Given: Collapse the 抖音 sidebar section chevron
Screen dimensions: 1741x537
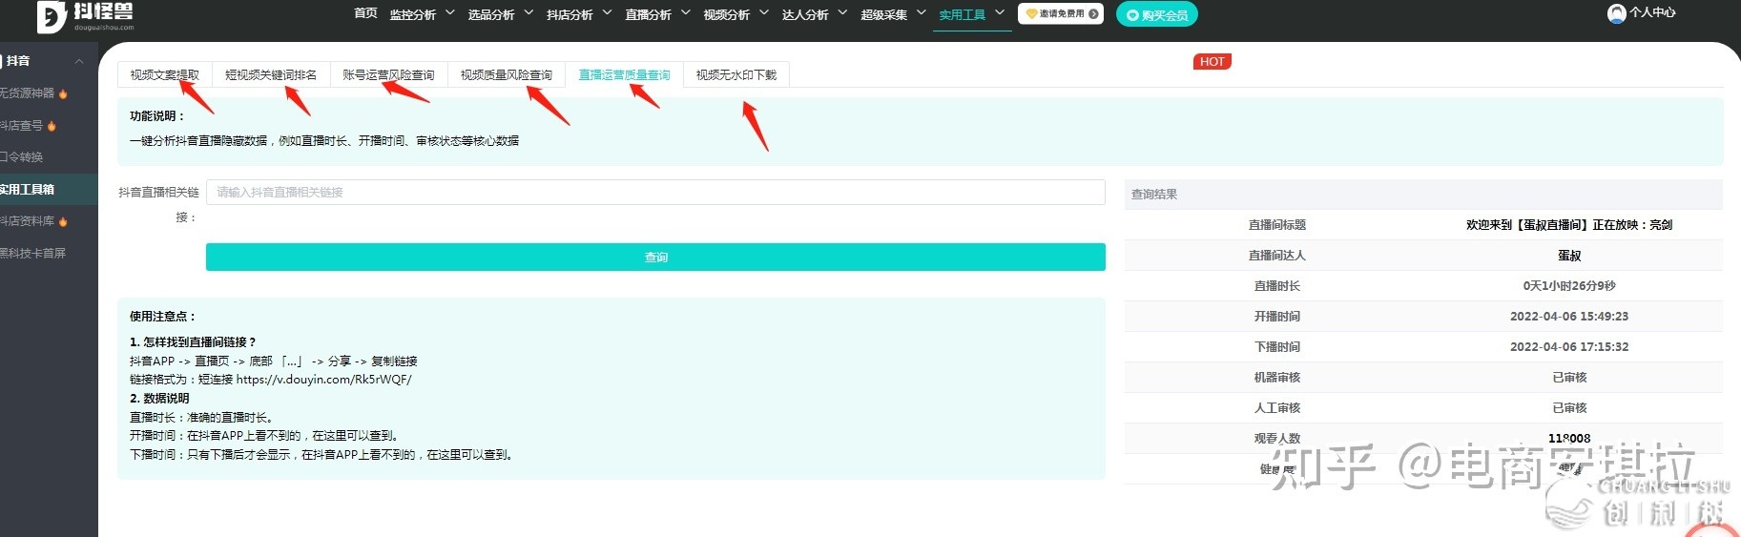Looking at the screenshot, I should pyautogui.click(x=79, y=62).
